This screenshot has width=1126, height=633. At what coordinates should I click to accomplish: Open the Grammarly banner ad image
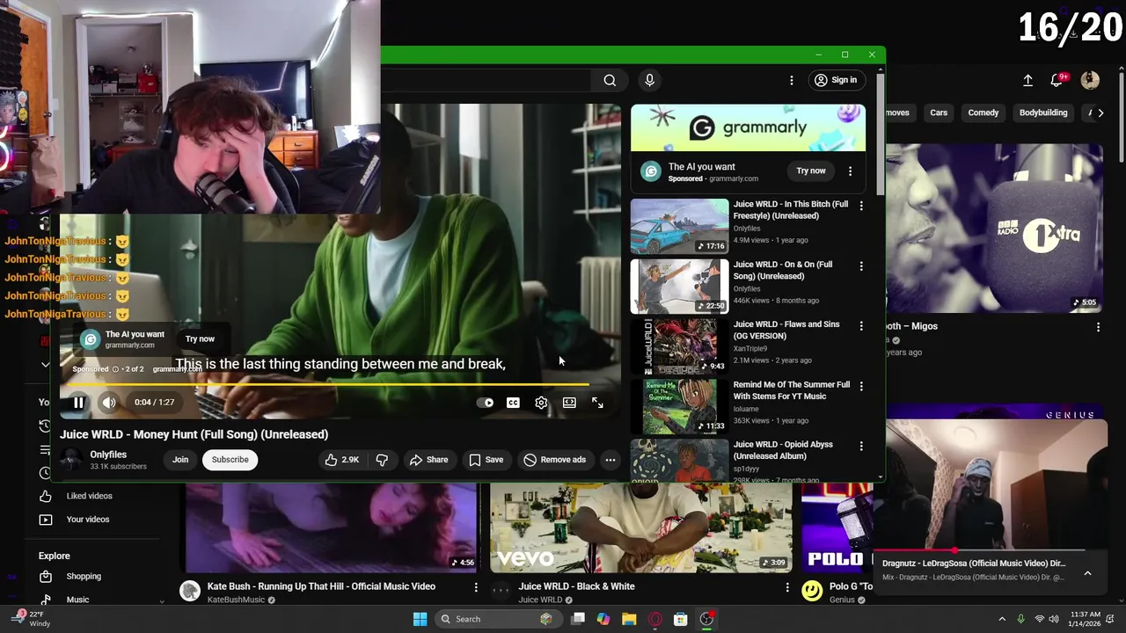[x=748, y=127]
